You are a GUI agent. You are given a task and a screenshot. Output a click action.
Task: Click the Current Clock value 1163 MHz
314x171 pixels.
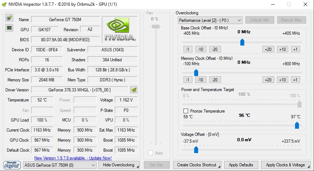click(x=42, y=130)
